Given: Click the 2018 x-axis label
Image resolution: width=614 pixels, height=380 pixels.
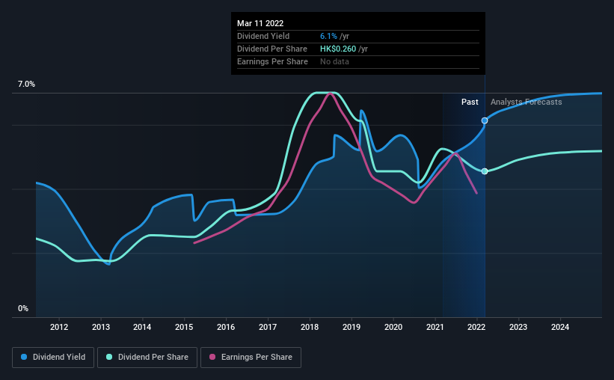Looking at the screenshot, I should point(310,327).
